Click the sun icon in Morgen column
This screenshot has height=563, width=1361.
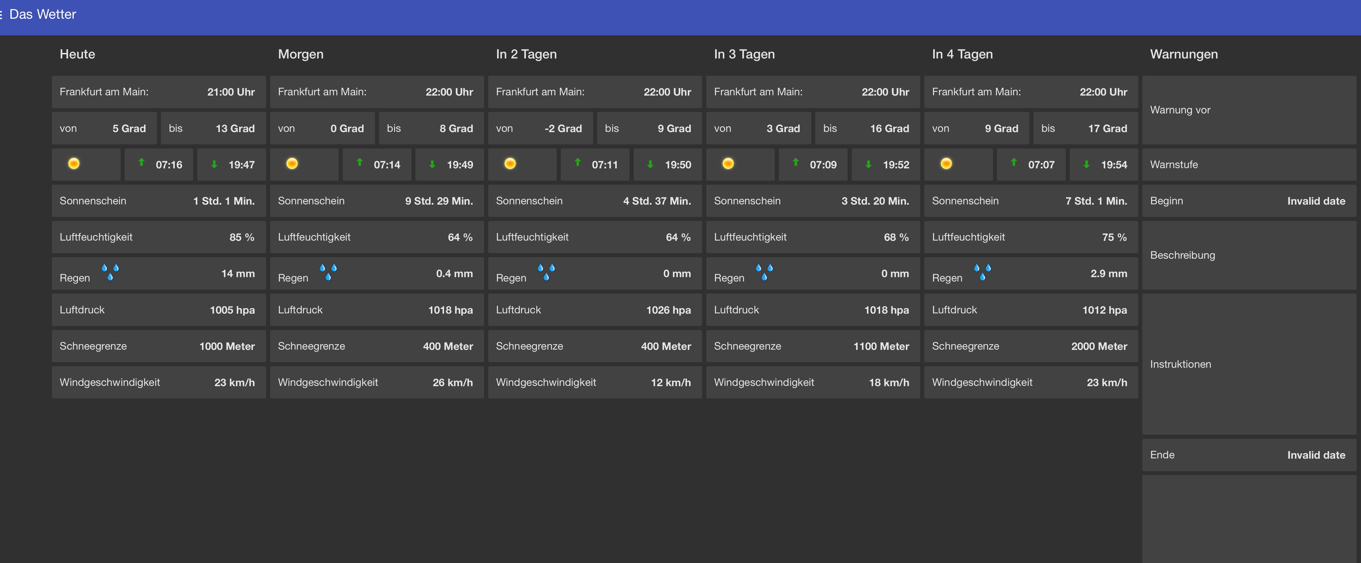click(292, 164)
